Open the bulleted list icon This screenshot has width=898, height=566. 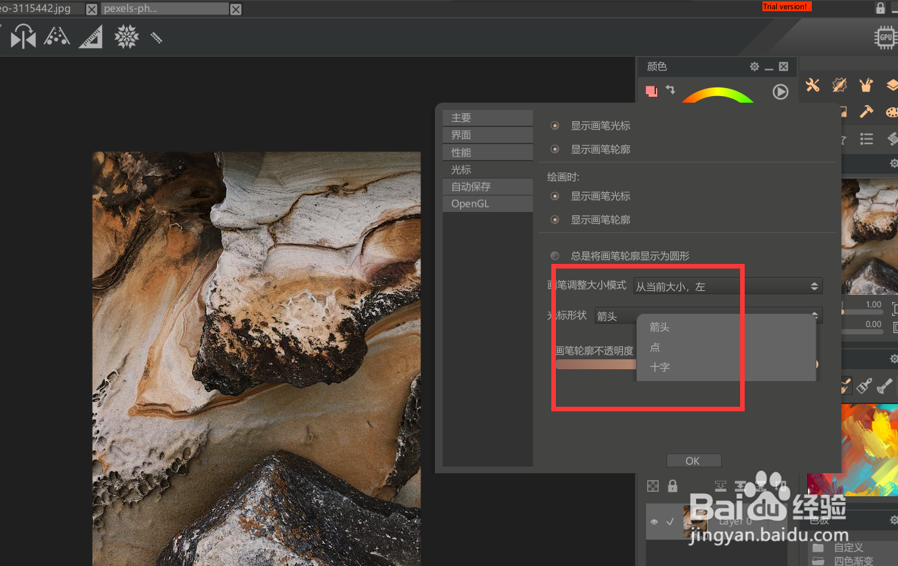coord(866,139)
